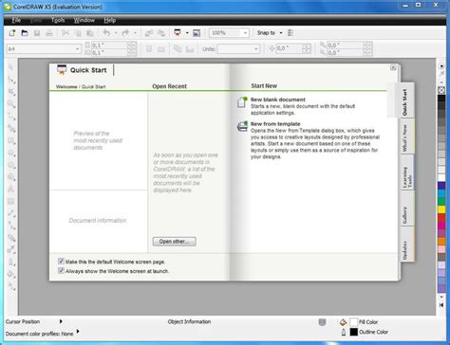The width and height of the screenshot is (450, 345).
Task: Expand the Undo history arrow
Action: pyautogui.click(x=116, y=33)
